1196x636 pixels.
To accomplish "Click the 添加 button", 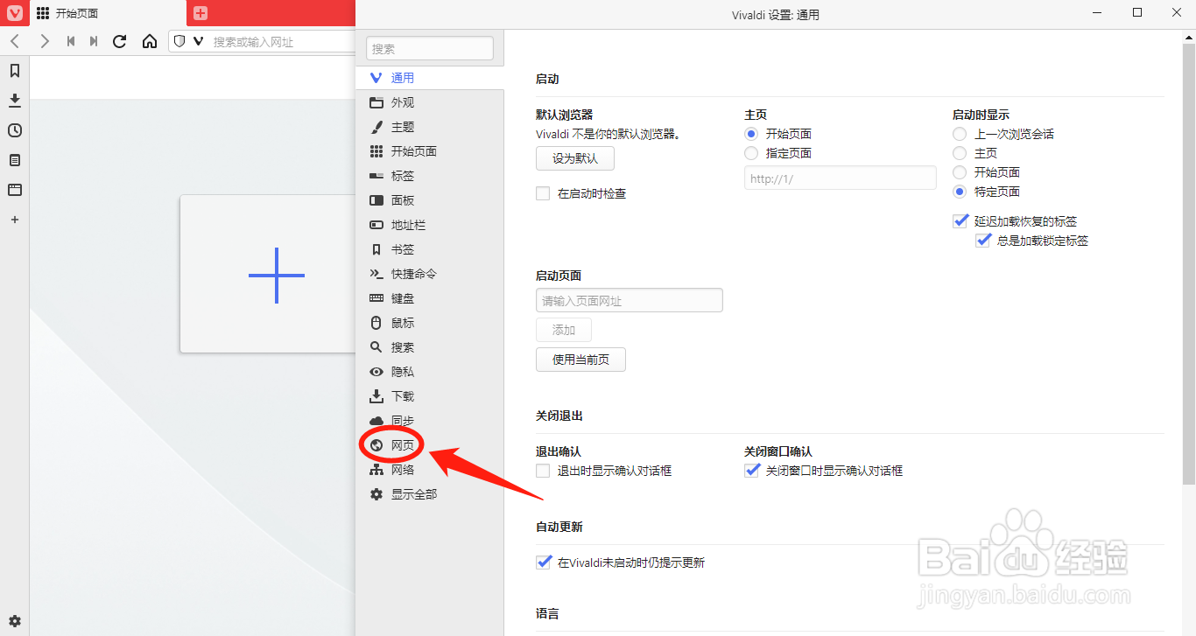I will click(x=564, y=330).
